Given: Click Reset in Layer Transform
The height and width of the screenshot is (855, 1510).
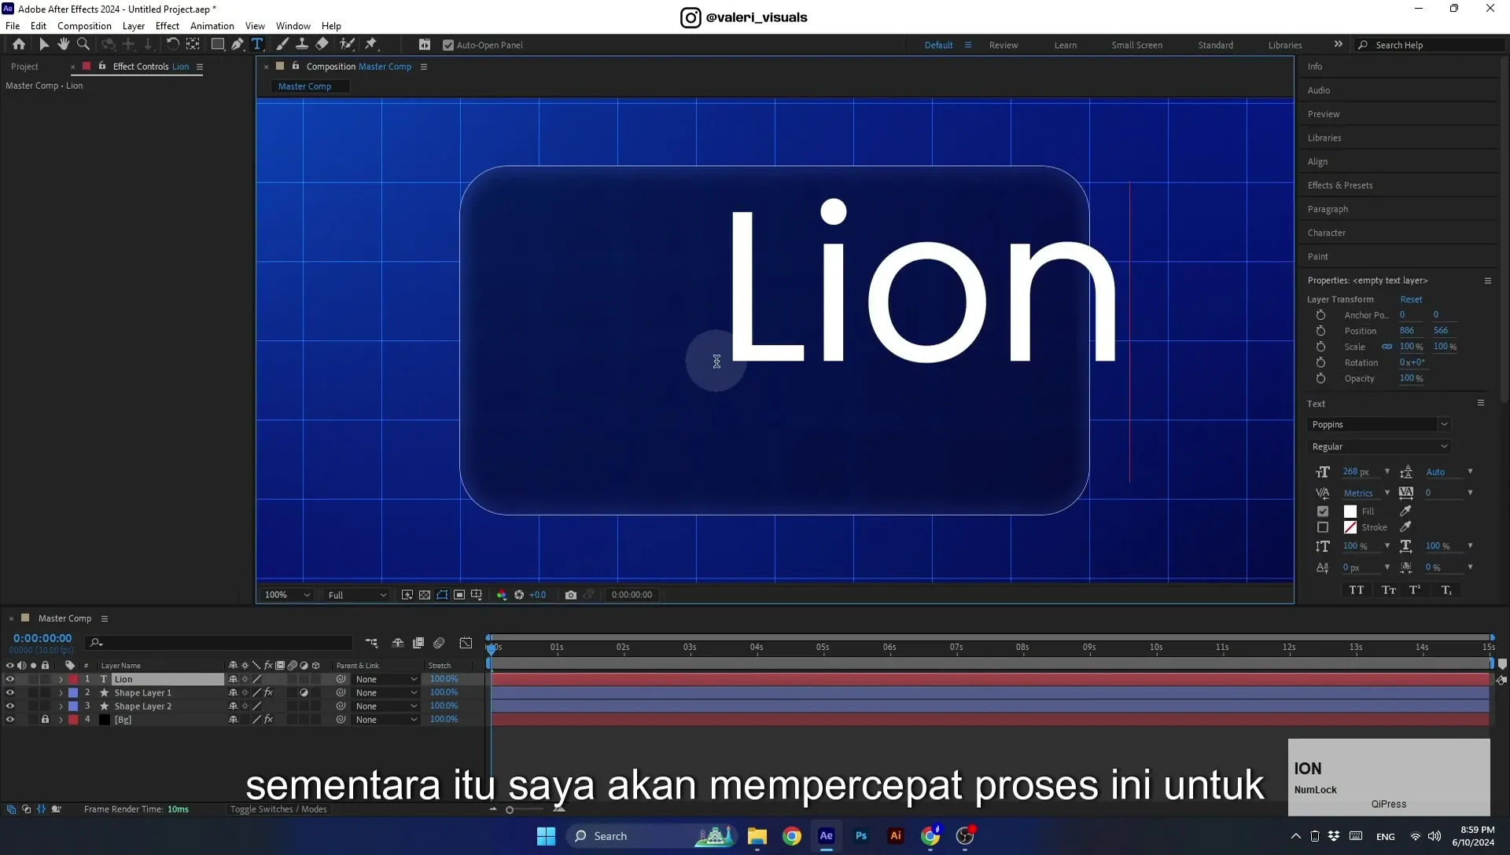Looking at the screenshot, I should coord(1411,299).
